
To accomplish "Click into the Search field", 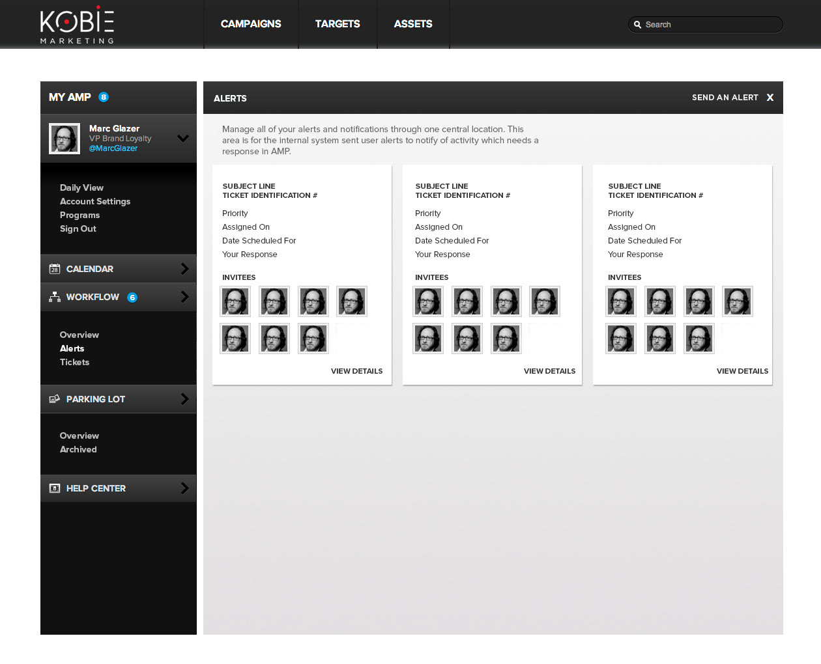I will [706, 25].
